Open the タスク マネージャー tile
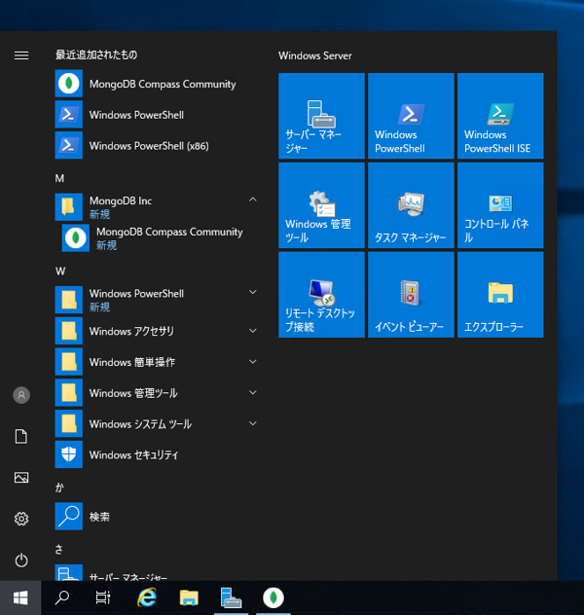This screenshot has width=584, height=615. (x=411, y=205)
